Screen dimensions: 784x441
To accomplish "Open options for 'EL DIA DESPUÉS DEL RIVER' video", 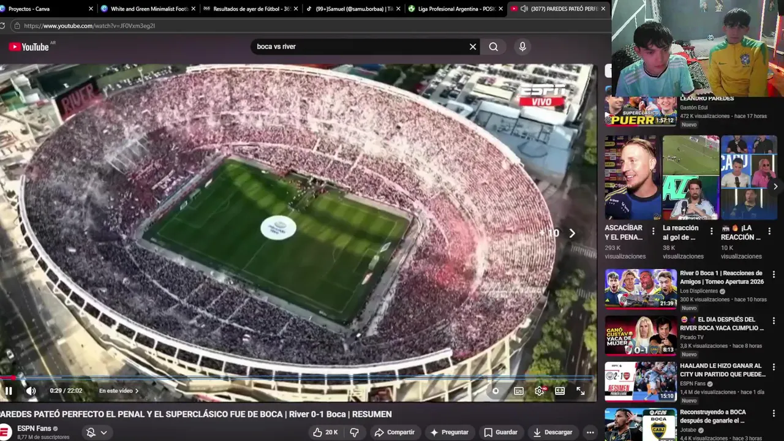I will pyautogui.click(x=774, y=321).
